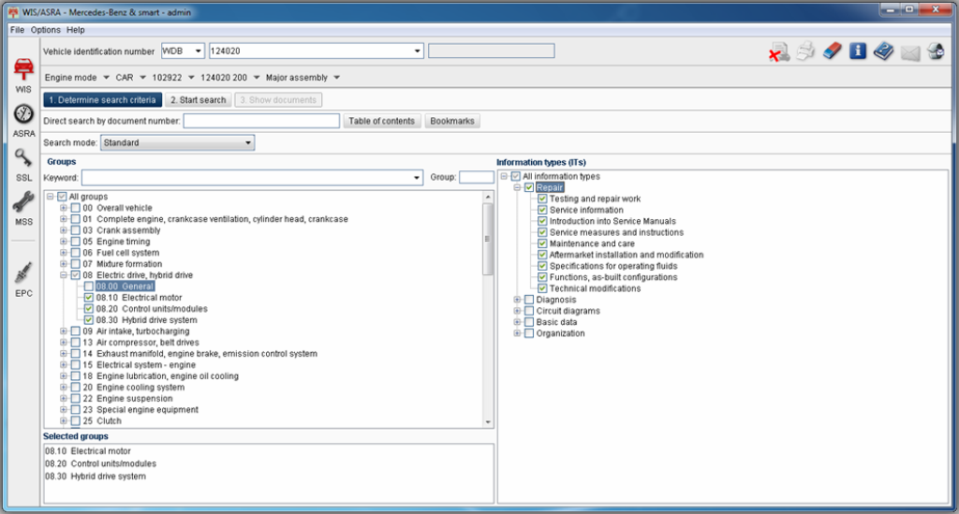Select the 25 Clutch group
This screenshot has height=514, width=959.
point(101,421)
